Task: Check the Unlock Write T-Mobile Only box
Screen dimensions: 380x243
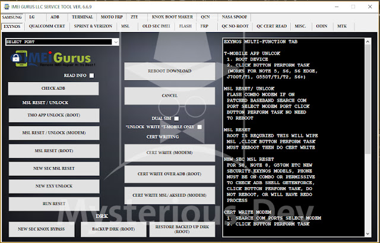Action: click(x=199, y=127)
